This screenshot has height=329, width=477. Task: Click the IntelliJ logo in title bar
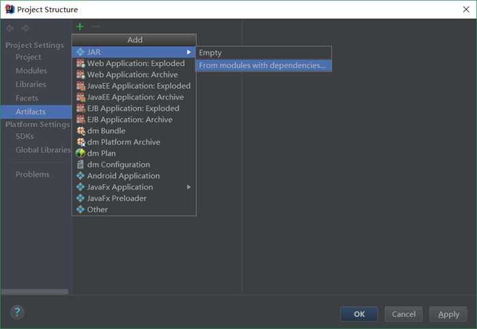(10, 9)
